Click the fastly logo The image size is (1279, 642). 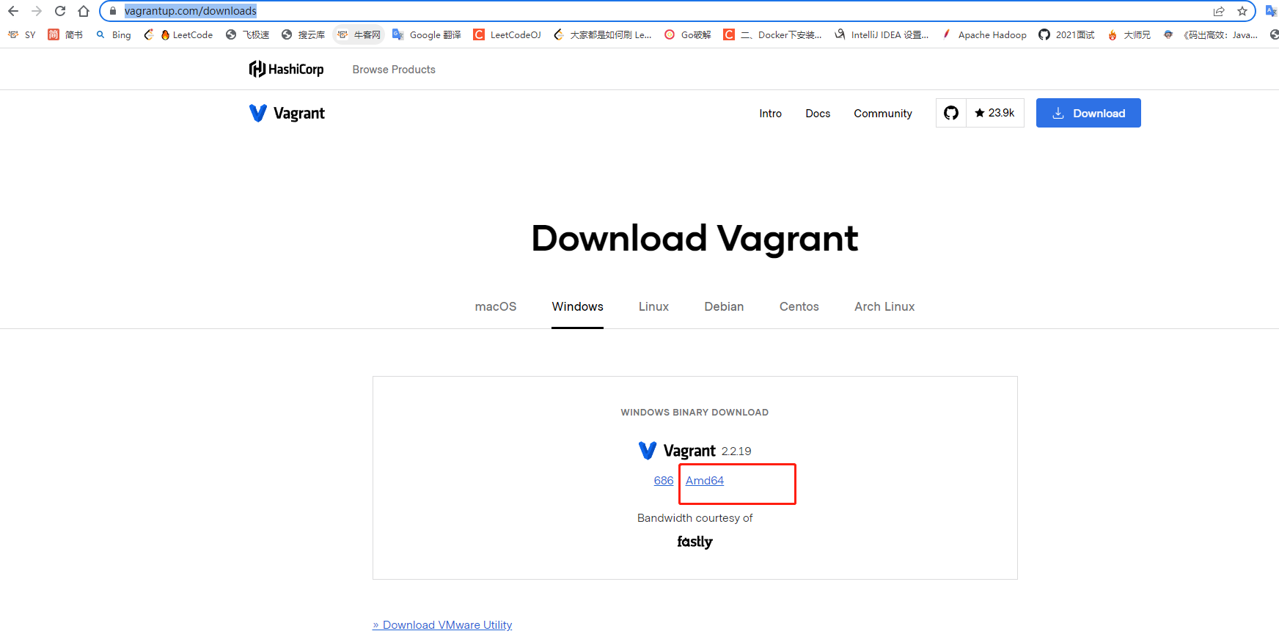coord(695,542)
